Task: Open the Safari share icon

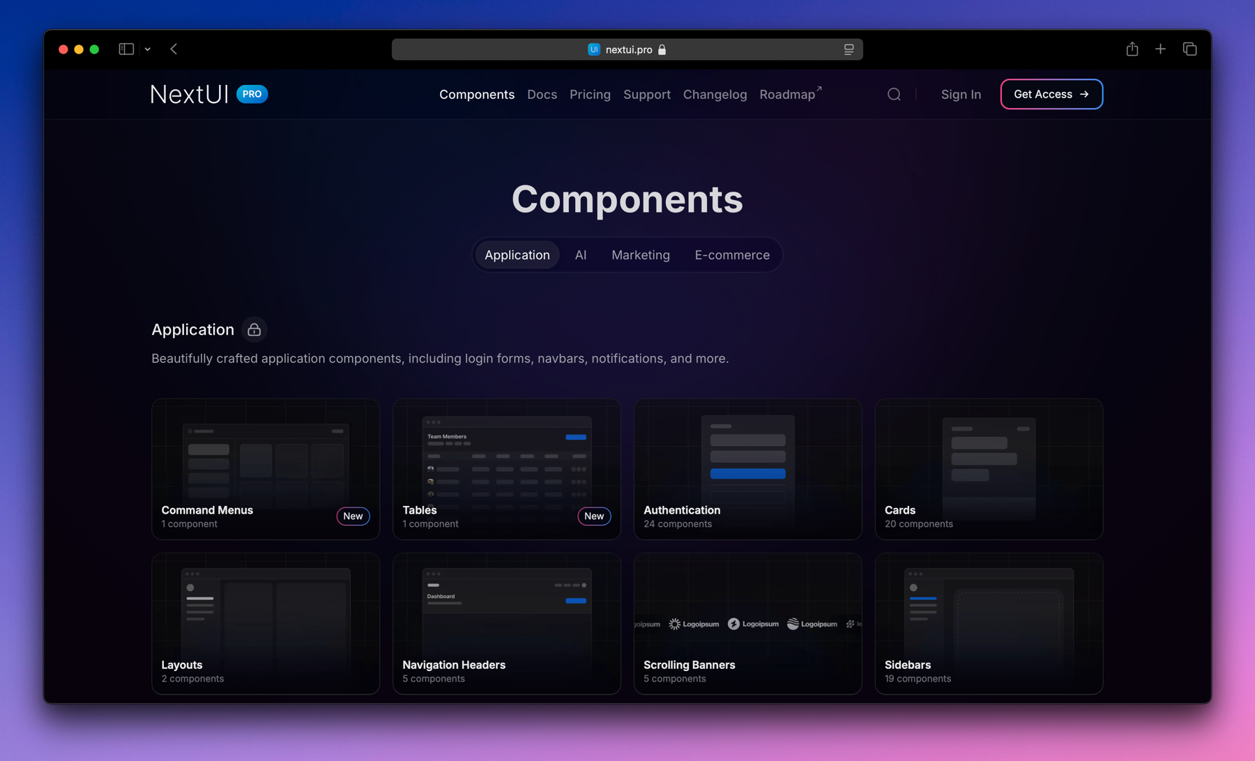Action: click(1132, 49)
